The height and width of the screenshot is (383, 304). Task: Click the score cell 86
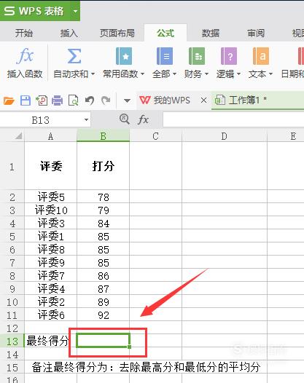click(104, 275)
